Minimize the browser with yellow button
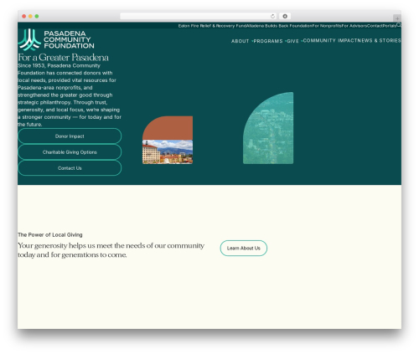 coord(30,17)
